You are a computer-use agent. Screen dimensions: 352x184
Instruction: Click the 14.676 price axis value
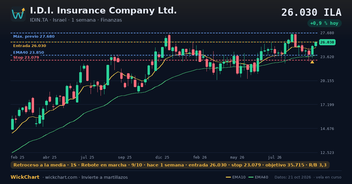tap(327, 129)
